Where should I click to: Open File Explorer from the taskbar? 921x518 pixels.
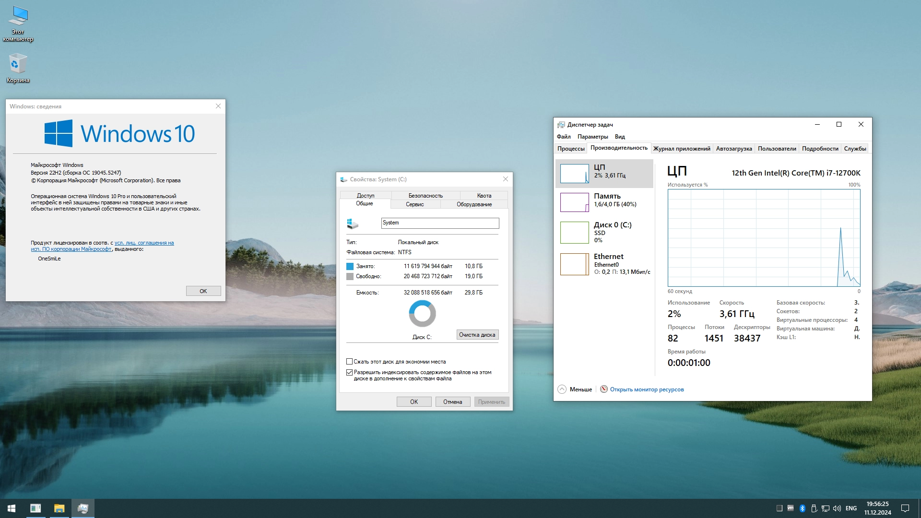pyautogui.click(x=59, y=508)
